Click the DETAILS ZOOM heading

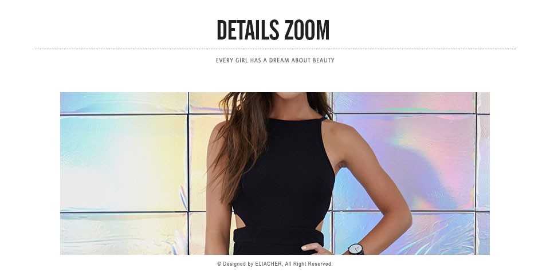pyautogui.click(x=273, y=30)
